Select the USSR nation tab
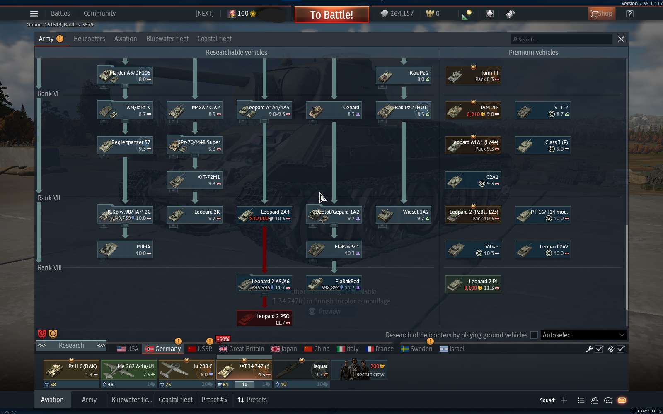The height and width of the screenshot is (414, 663). pos(200,349)
